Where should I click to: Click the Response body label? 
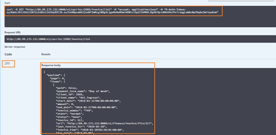(x=51, y=65)
